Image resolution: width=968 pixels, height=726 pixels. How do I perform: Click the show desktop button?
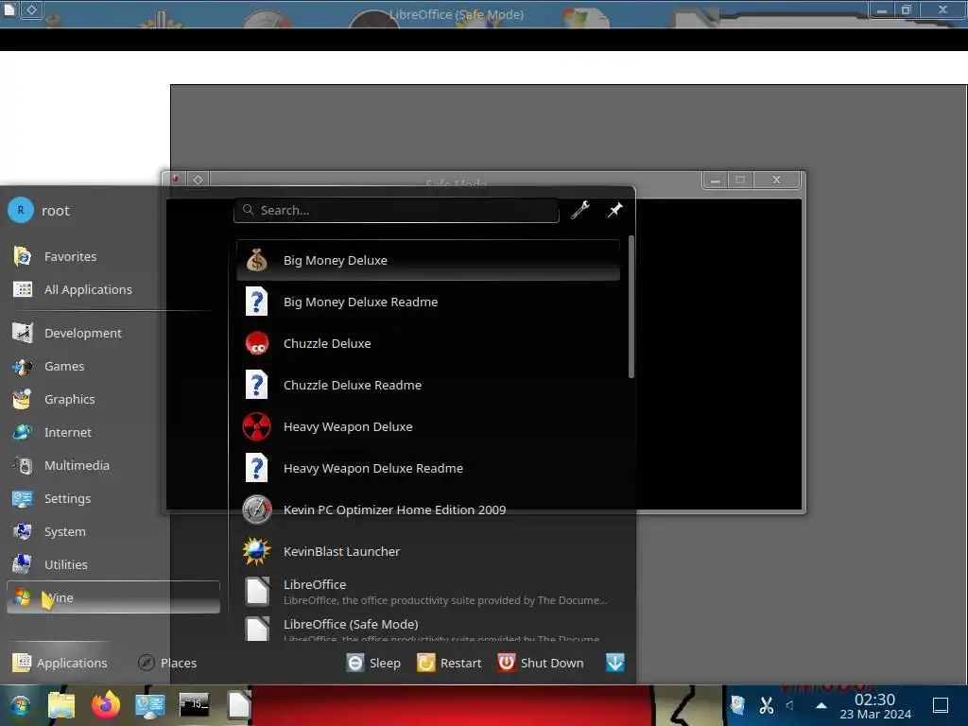941,705
